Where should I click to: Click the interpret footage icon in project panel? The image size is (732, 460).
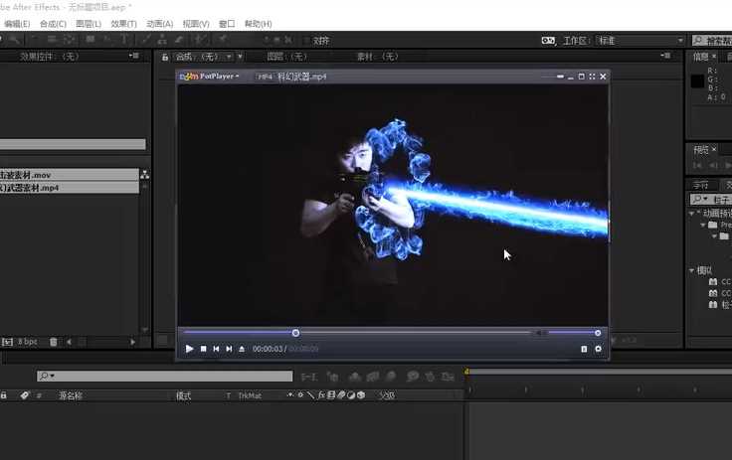[x=7, y=342]
